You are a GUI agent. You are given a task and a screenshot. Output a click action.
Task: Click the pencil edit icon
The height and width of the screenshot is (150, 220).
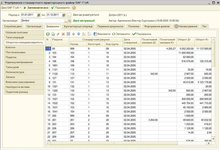coord(58,34)
